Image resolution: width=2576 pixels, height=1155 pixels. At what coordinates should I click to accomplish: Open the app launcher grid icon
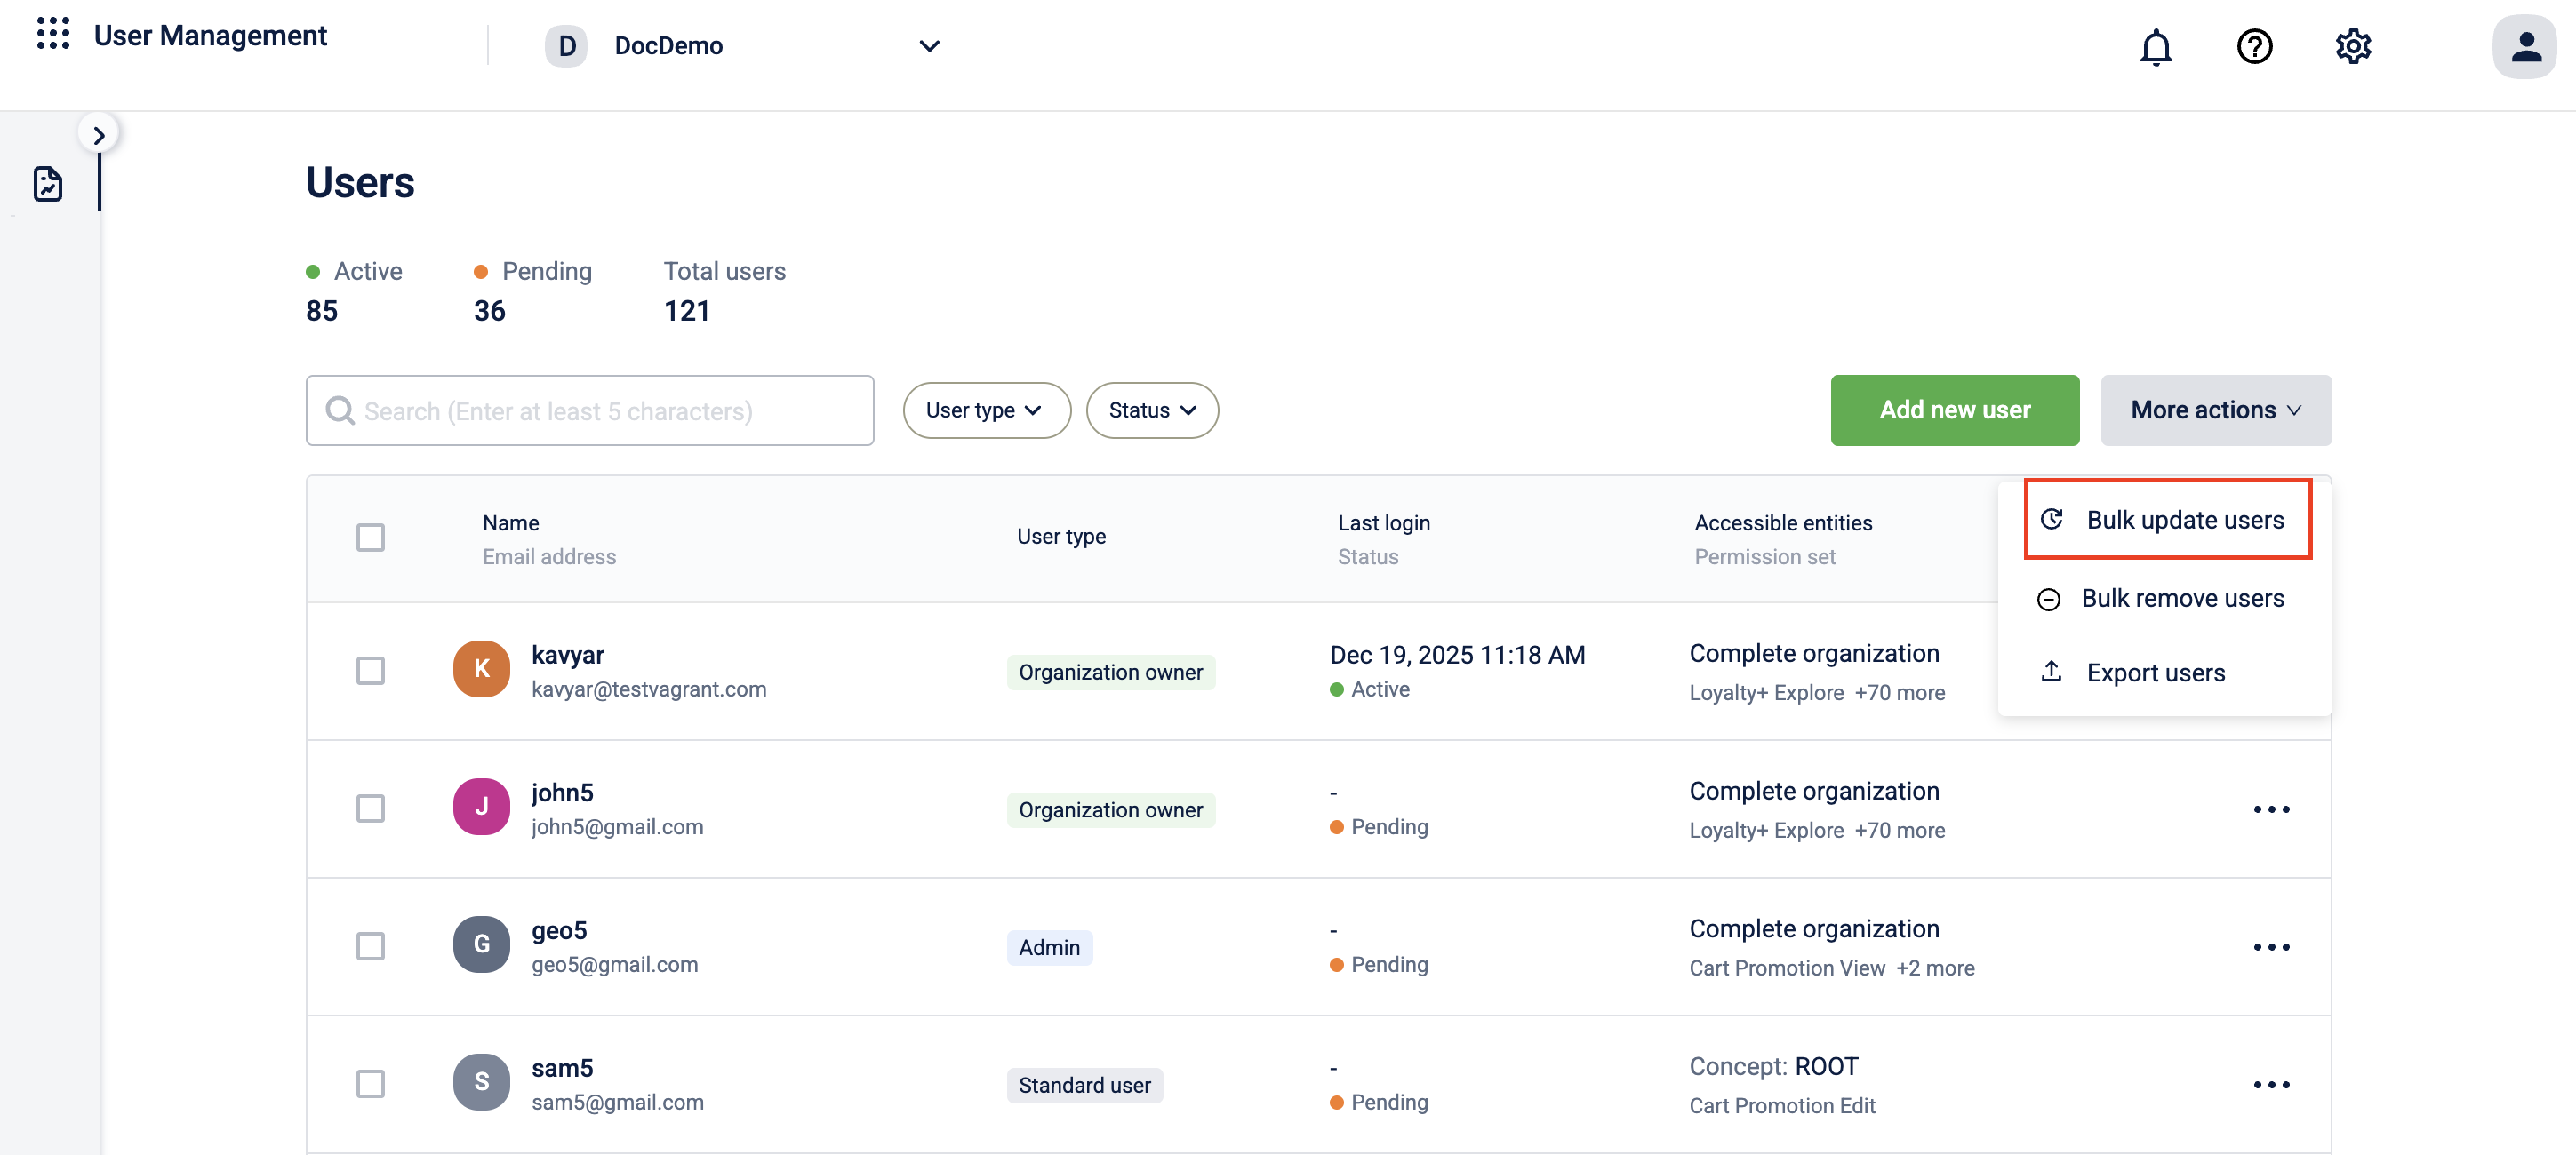point(53,34)
